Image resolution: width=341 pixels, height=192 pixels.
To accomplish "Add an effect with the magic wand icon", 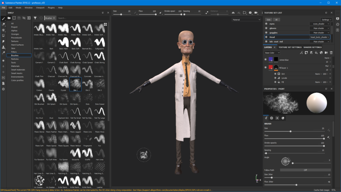I will point(301,53).
